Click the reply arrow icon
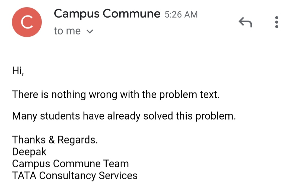 point(245,22)
